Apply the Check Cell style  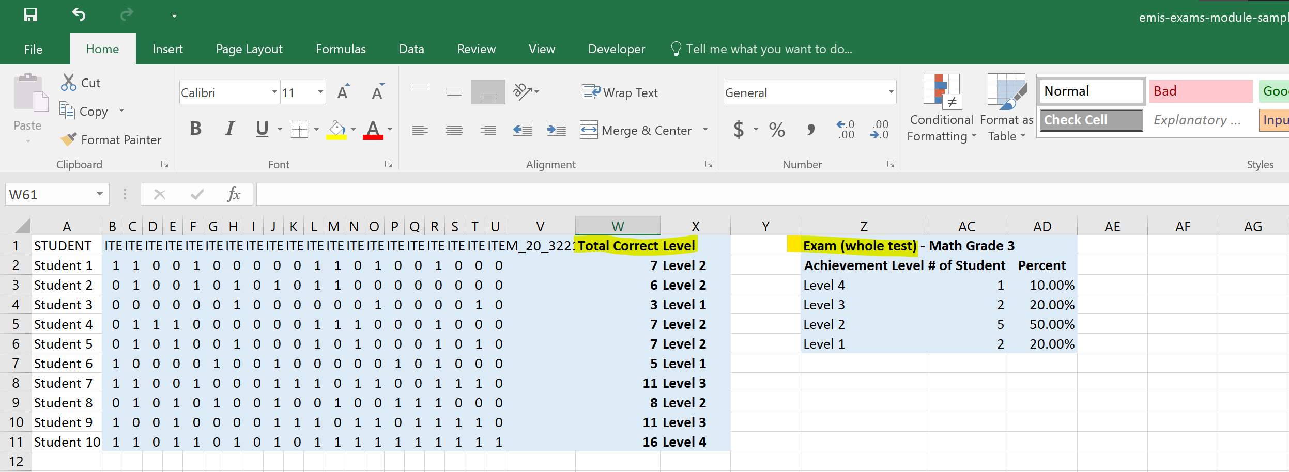pos(1091,120)
